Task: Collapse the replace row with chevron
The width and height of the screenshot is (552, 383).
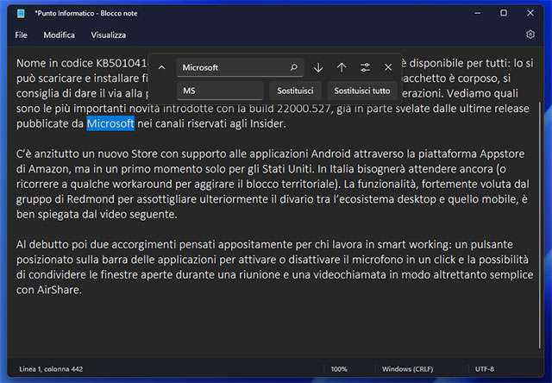Action: [x=161, y=67]
